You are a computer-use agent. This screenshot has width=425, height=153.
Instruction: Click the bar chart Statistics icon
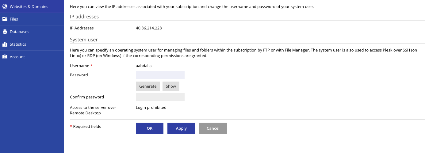[5, 44]
